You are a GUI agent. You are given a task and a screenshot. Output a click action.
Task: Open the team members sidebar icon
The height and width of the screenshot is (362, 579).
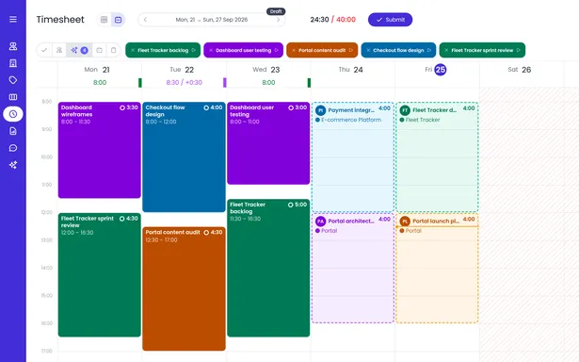click(13, 46)
